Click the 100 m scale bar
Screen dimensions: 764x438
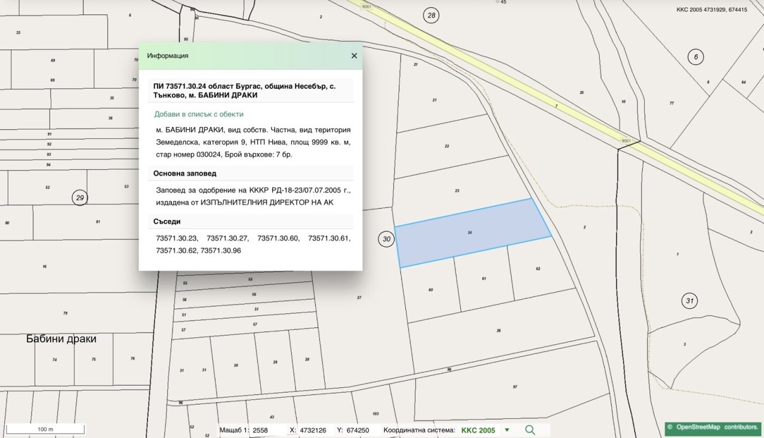45,429
